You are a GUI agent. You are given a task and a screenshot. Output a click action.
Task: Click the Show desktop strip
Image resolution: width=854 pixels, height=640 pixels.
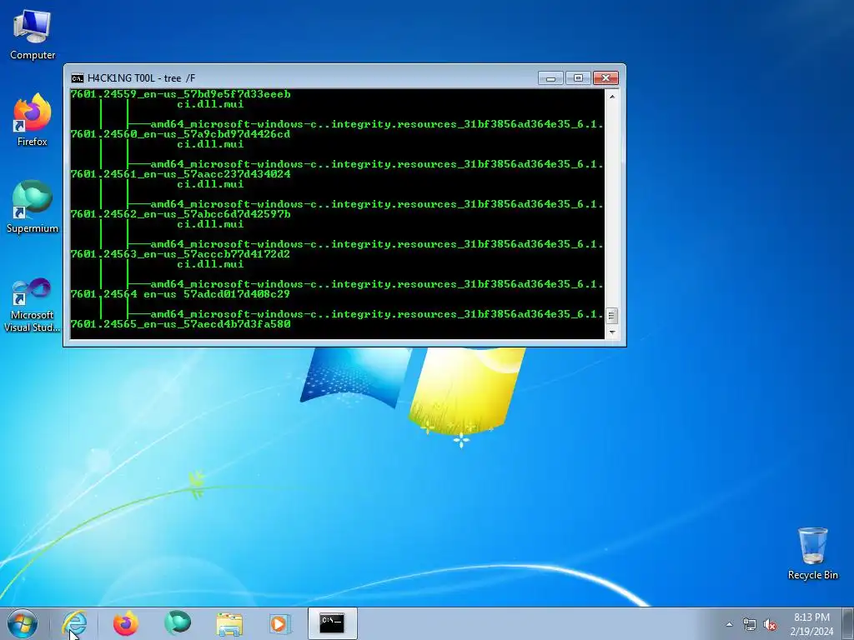pyautogui.click(x=849, y=623)
